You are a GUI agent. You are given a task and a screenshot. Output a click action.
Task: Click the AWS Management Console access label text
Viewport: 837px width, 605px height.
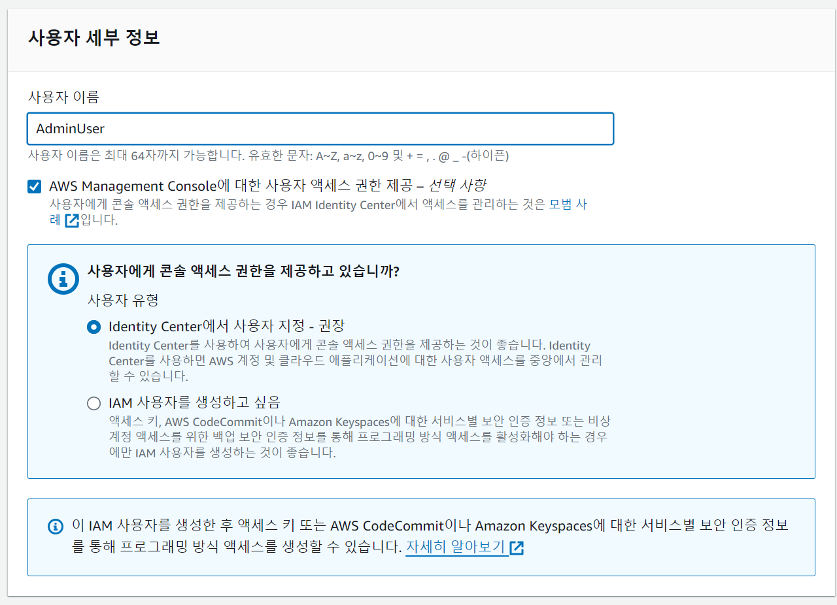tap(267, 186)
